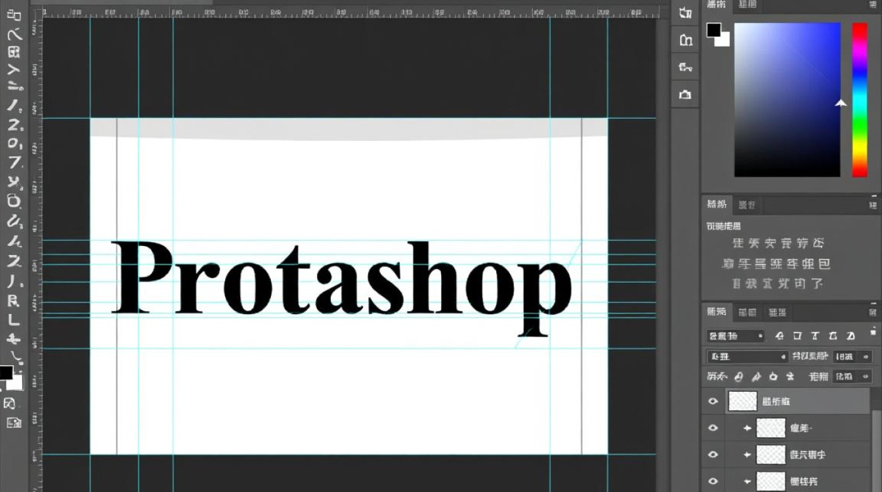
Task: Pick a hue on the vertical rainbow color slider
Action: pyautogui.click(x=860, y=98)
